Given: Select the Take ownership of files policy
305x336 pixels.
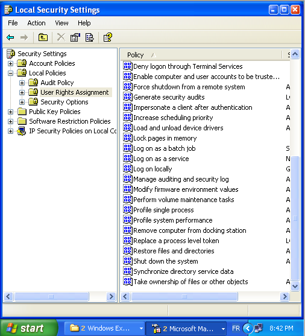Looking at the screenshot, I should (x=190, y=282).
